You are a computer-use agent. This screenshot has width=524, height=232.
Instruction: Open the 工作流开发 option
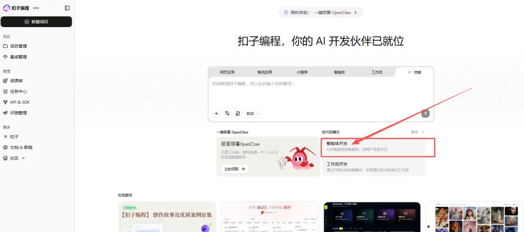(373, 167)
